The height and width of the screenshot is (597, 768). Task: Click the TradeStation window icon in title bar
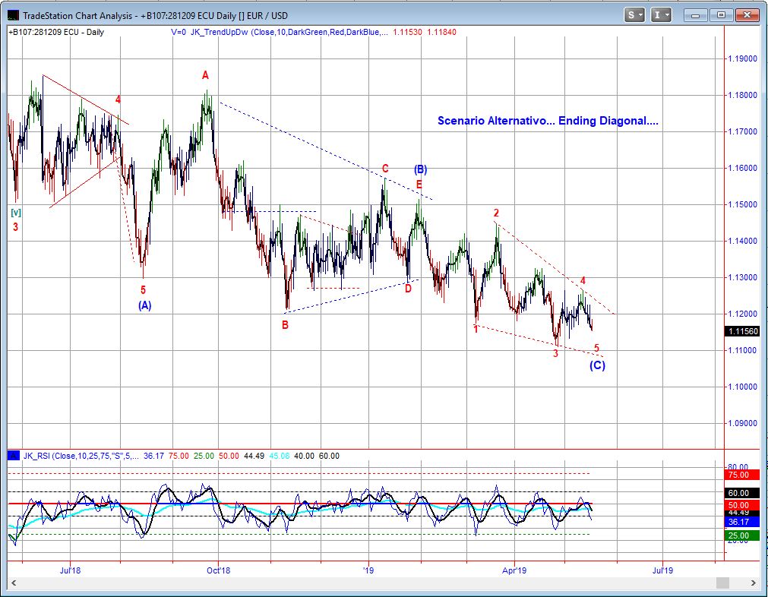13,15
